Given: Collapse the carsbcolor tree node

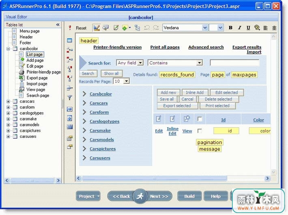Looking at the screenshot, I should [8, 49].
